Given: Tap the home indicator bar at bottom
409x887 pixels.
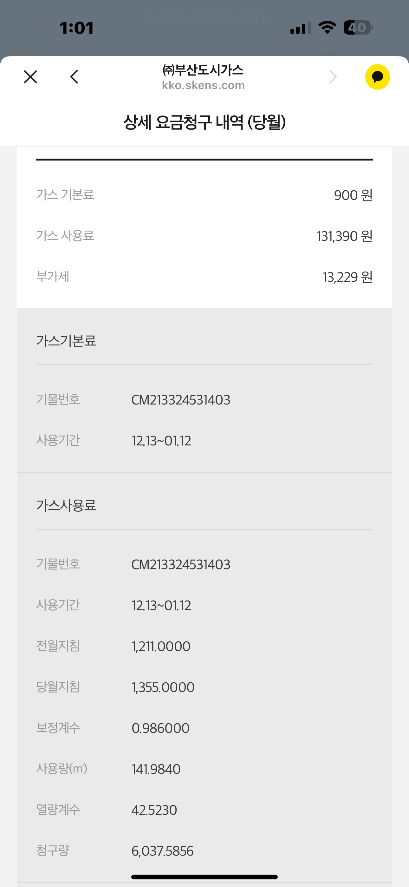Looking at the screenshot, I should [204, 877].
